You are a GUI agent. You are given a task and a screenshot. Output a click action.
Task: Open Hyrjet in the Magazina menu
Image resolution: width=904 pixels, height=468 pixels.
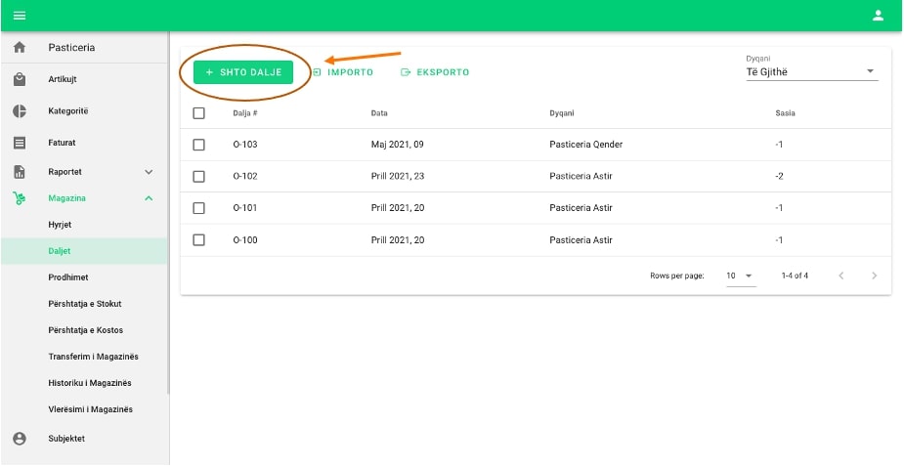click(60, 225)
